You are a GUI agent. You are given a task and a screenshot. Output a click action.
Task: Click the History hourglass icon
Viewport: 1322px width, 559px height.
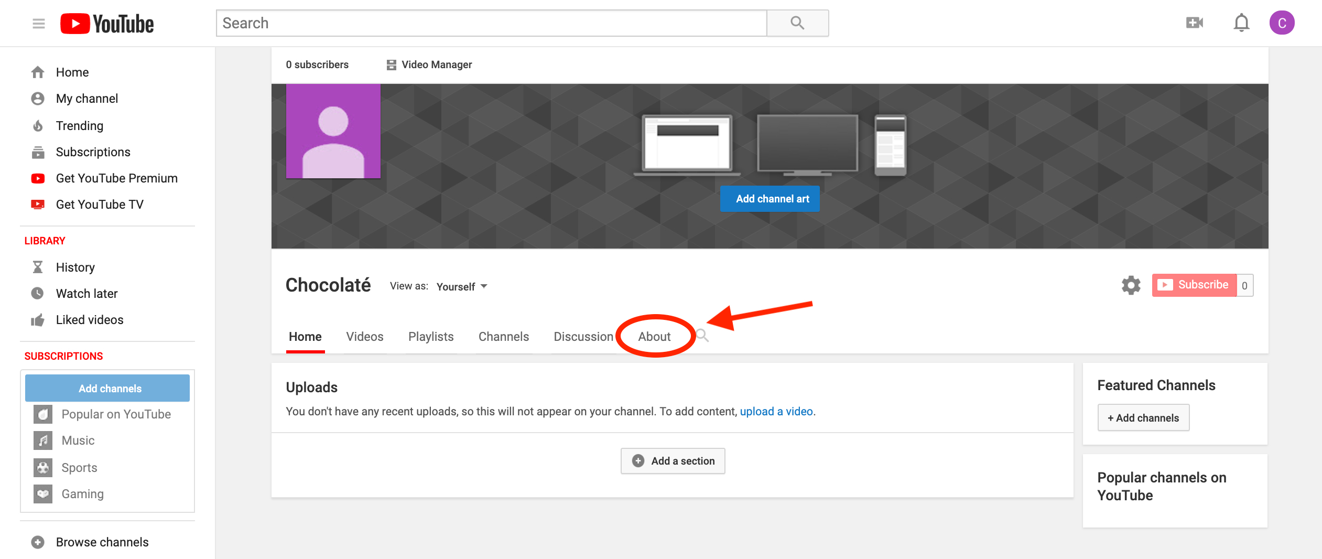pos(38,267)
